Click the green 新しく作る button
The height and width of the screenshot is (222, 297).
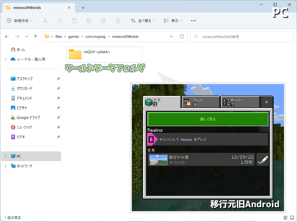pos(208,119)
